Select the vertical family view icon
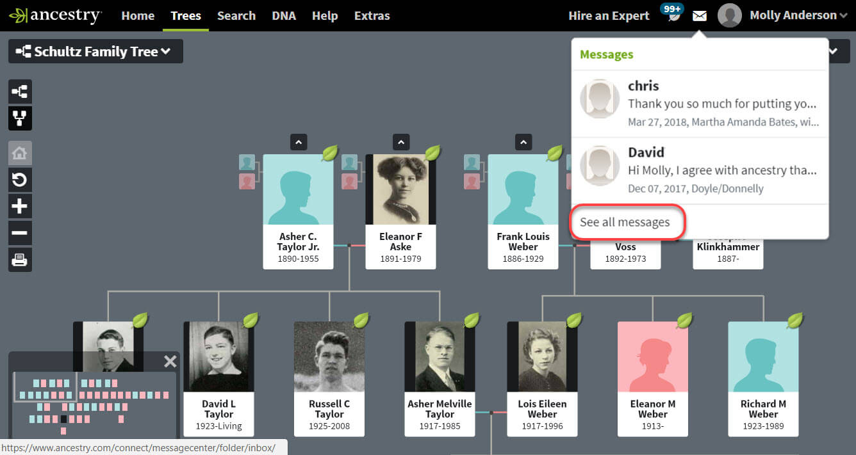This screenshot has height=455, width=856. click(x=20, y=118)
